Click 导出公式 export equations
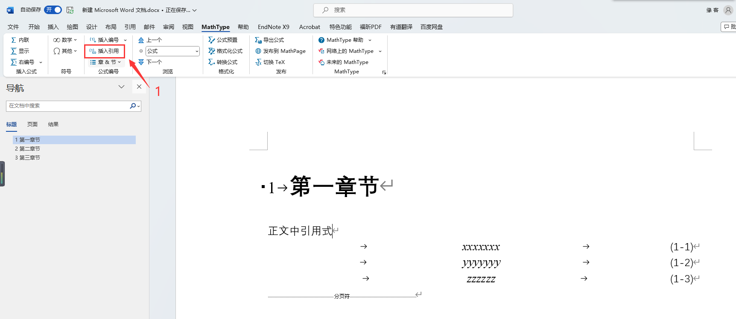The height and width of the screenshot is (319, 736). click(x=269, y=40)
